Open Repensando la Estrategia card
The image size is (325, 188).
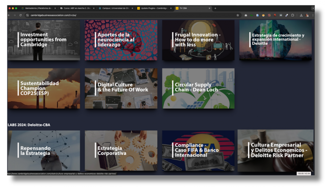[x=44, y=150]
